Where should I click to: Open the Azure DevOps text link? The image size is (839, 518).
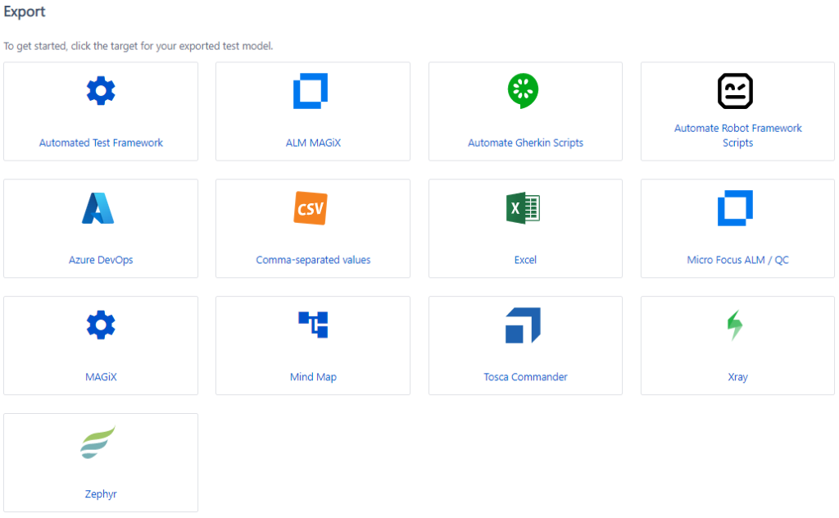tap(101, 260)
